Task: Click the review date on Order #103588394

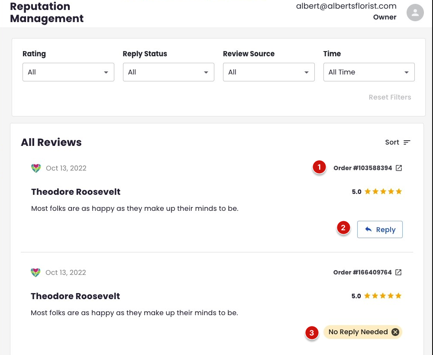Action: [x=66, y=168]
